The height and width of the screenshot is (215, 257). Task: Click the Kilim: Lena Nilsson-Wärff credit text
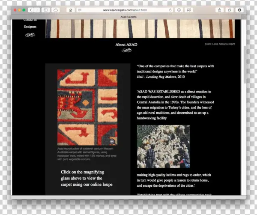pos(220,44)
